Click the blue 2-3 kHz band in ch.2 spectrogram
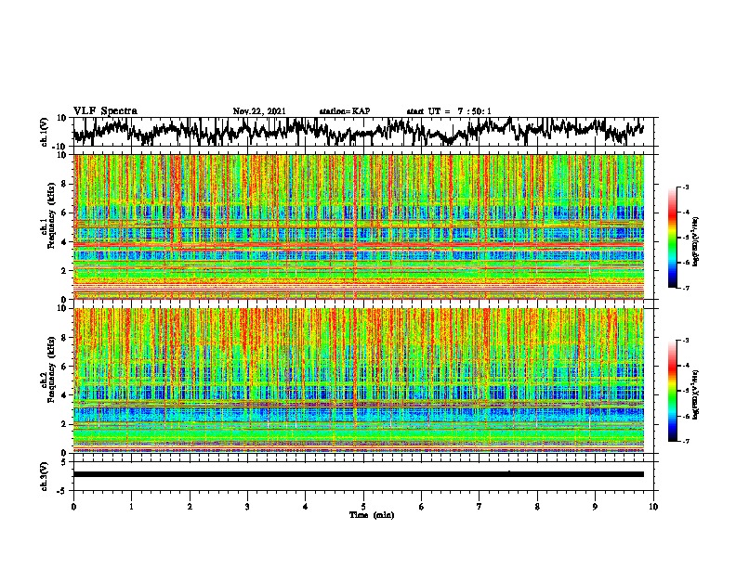This screenshot has width=736, height=568. coord(358,415)
